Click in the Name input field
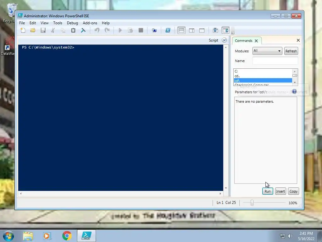Image resolution: width=322 pixels, height=242 pixels. [275, 61]
